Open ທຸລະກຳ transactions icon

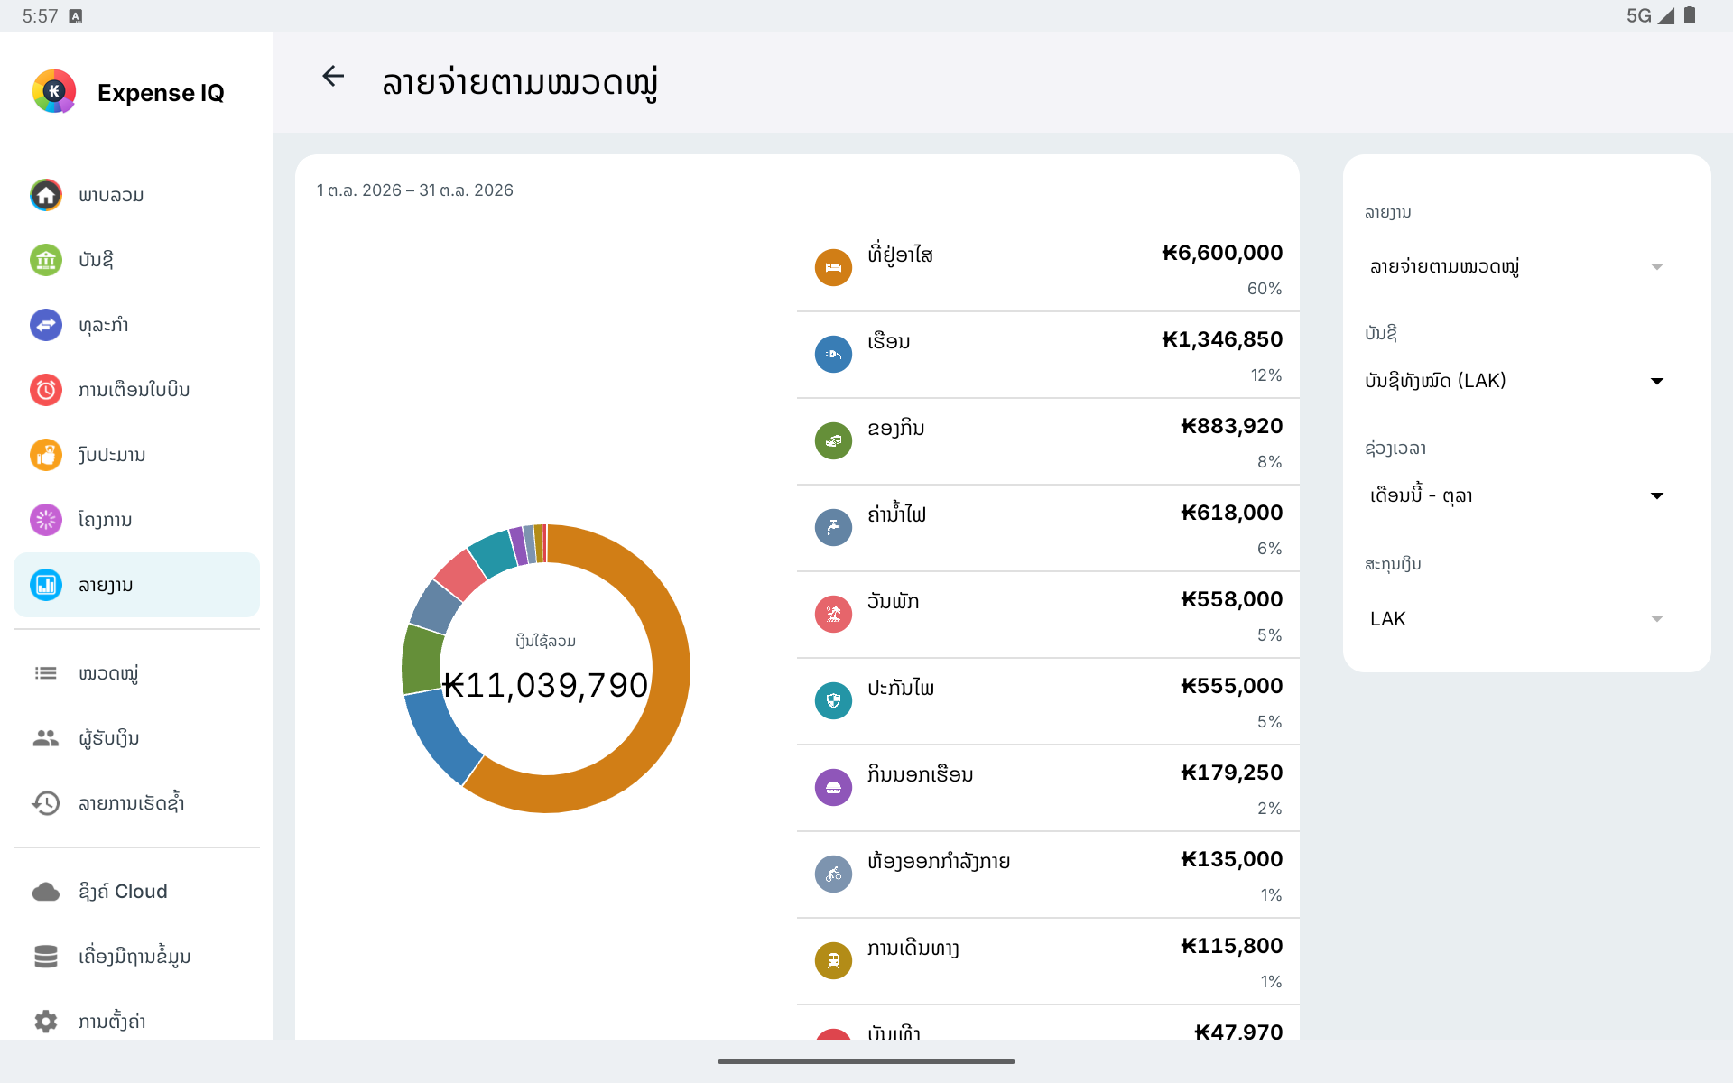pyautogui.click(x=46, y=325)
